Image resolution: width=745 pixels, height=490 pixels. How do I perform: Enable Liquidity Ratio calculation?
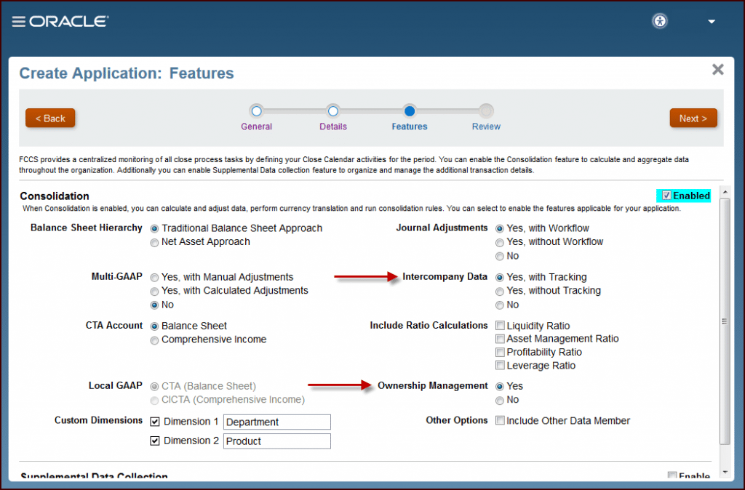coord(500,326)
